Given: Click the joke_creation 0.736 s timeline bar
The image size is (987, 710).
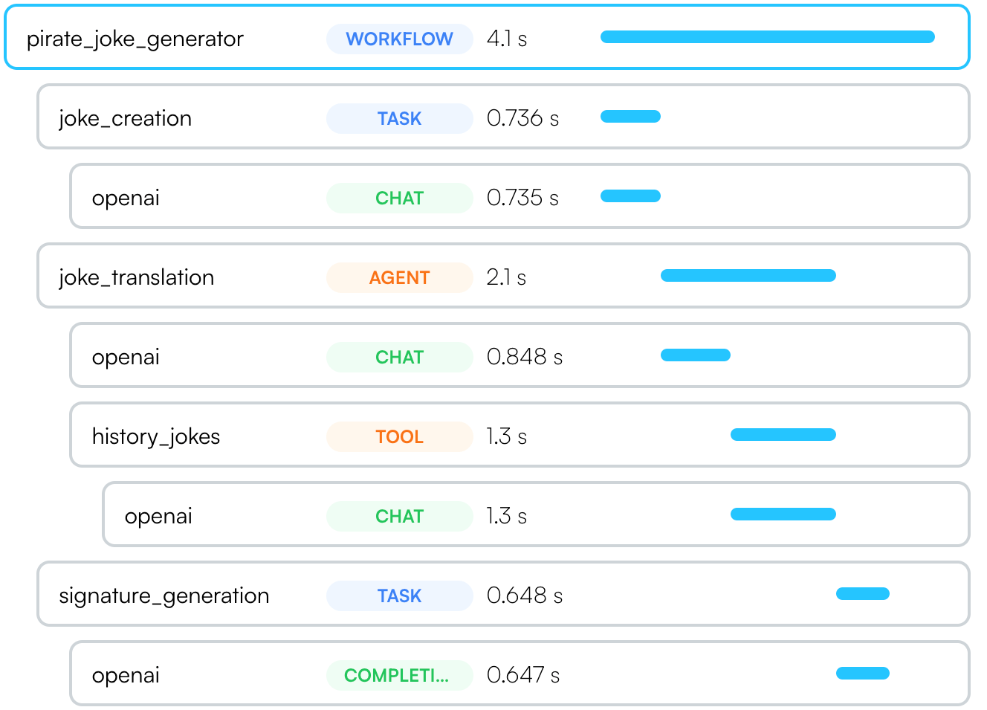Looking at the screenshot, I should coord(631,117).
